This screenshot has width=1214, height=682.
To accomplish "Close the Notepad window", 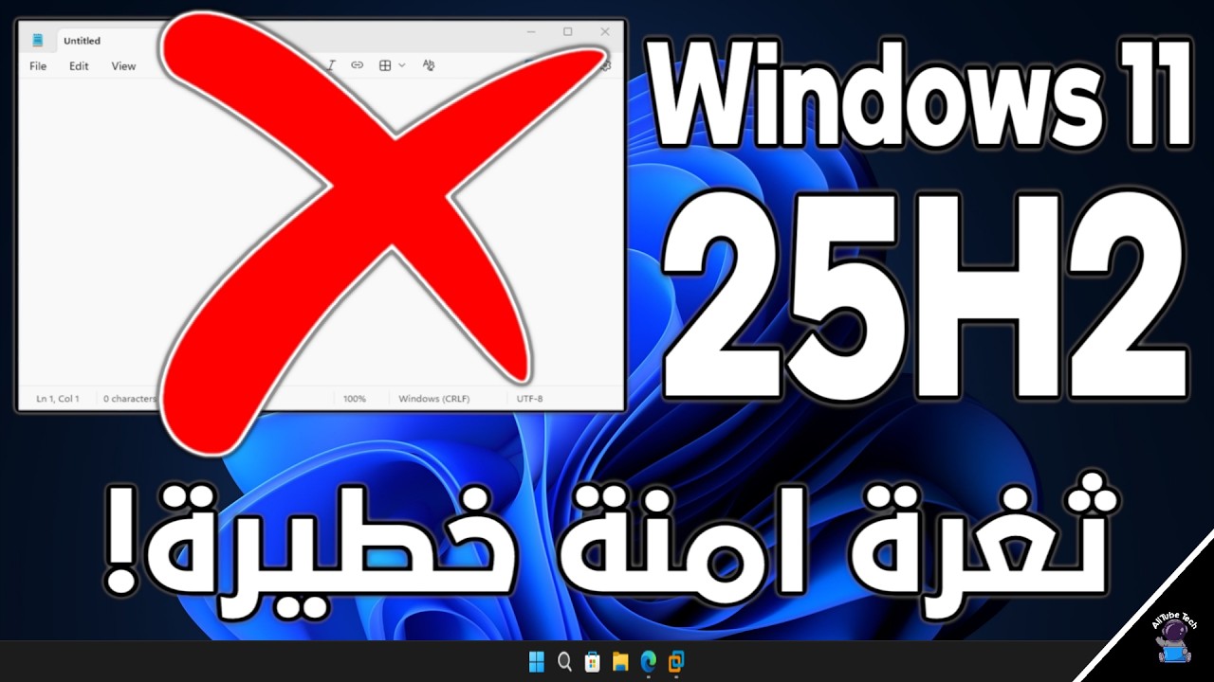I will pos(605,32).
